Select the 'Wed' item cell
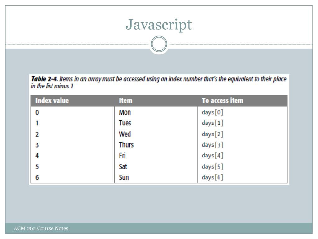 125,134
